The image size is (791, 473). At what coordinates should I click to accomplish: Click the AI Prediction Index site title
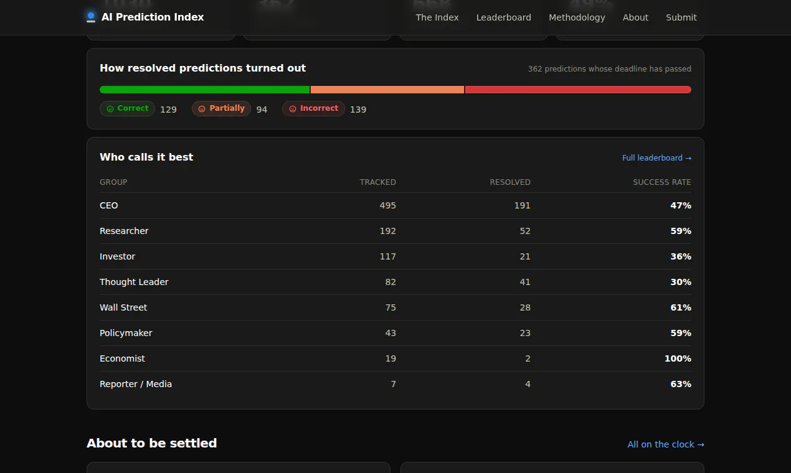point(153,17)
